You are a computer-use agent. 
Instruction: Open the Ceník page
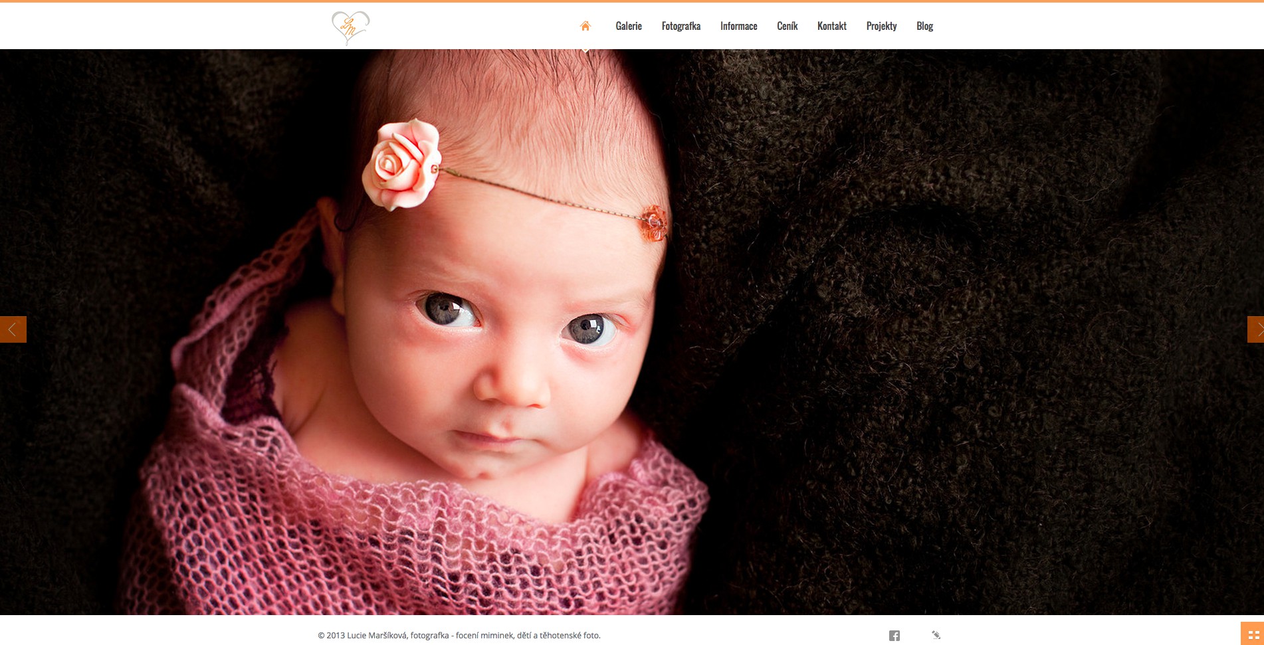click(x=788, y=26)
